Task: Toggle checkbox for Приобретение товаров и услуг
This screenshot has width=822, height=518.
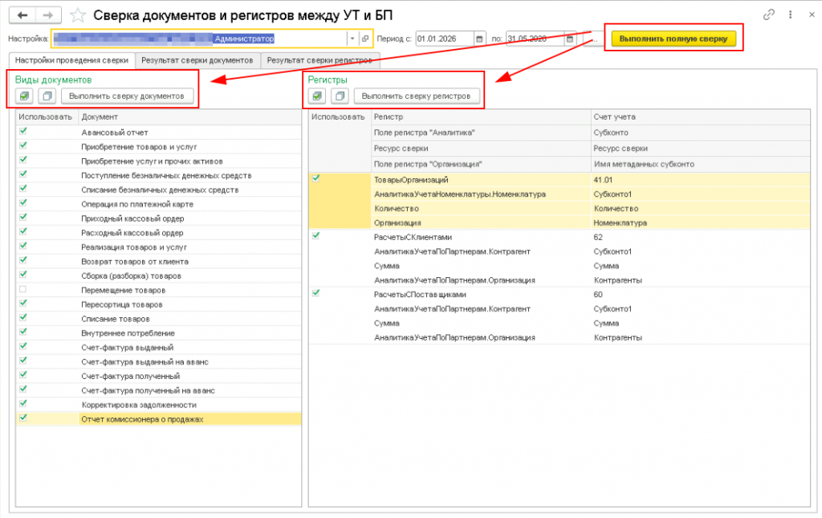Action: (x=23, y=145)
